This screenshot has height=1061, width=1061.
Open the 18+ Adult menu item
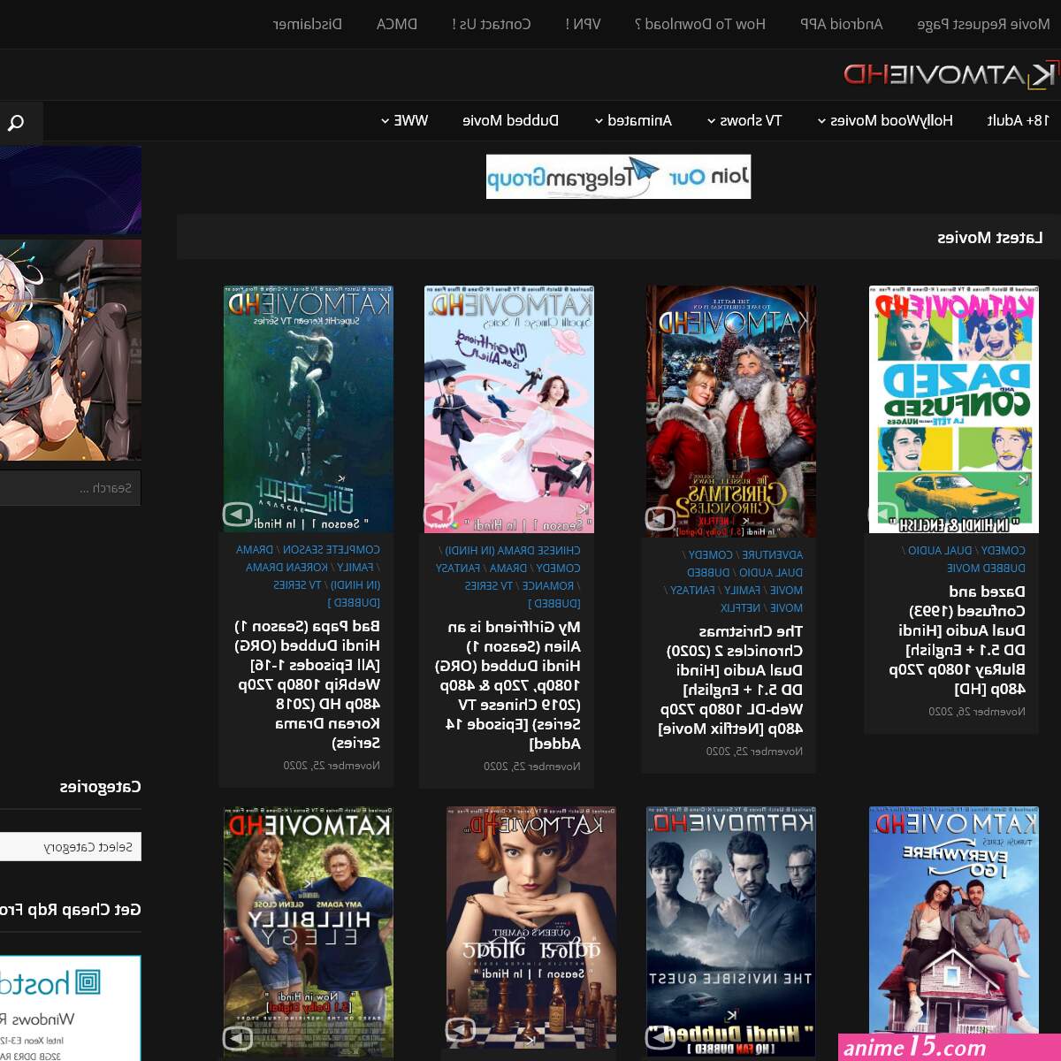click(x=1018, y=120)
